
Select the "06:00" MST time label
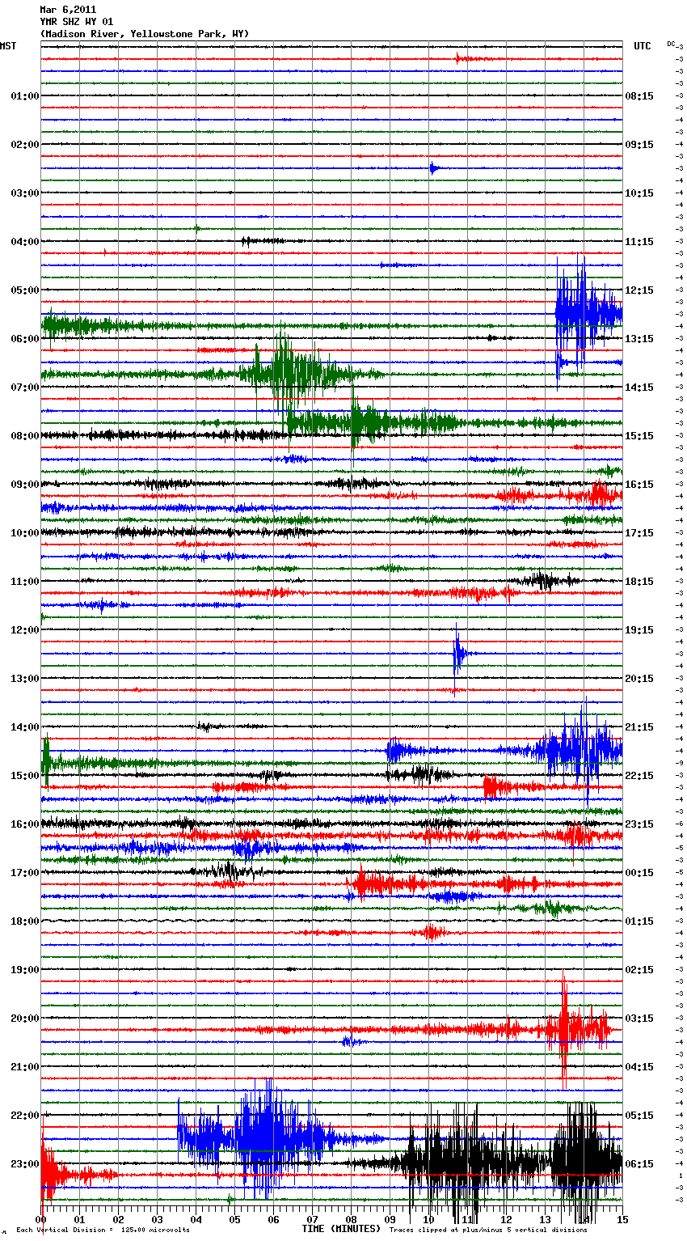pos(25,339)
